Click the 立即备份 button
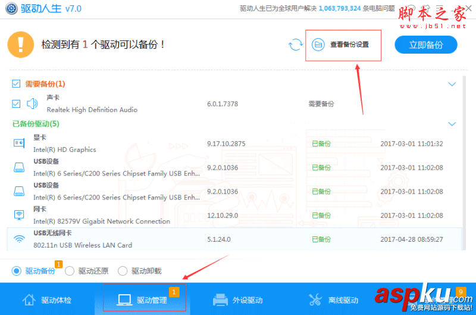Viewport: 476px width, 315px height. coord(426,45)
